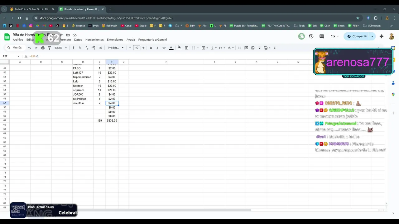Open the Ayuda menu
This screenshot has height=224, width=399.
click(131, 40)
